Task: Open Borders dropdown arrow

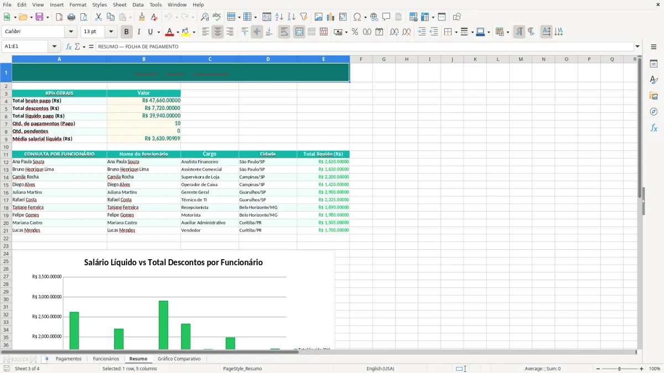Action: click(456, 32)
